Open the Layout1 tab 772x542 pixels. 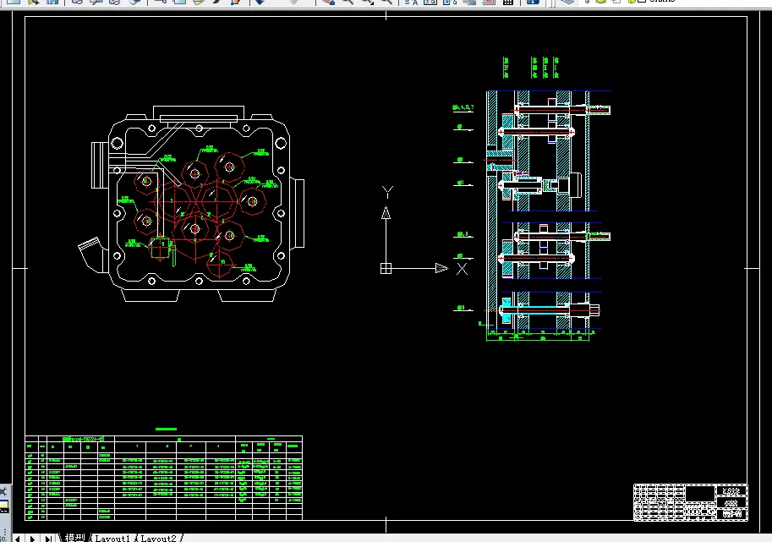pos(112,538)
